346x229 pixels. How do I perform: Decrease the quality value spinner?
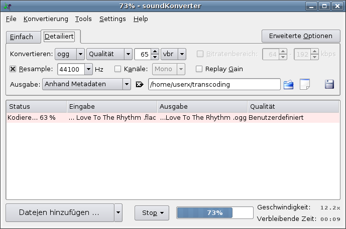tap(155, 57)
